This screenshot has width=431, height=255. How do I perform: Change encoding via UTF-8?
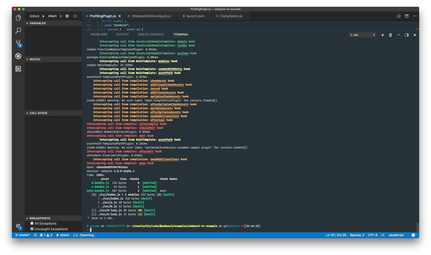pyautogui.click(x=372, y=235)
